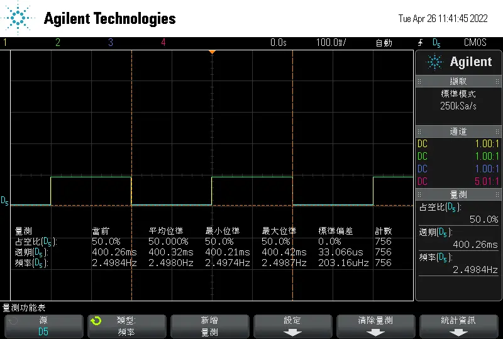Open the 設定 settings softkey menu
The width and height of the screenshot is (503, 339).
click(x=292, y=326)
